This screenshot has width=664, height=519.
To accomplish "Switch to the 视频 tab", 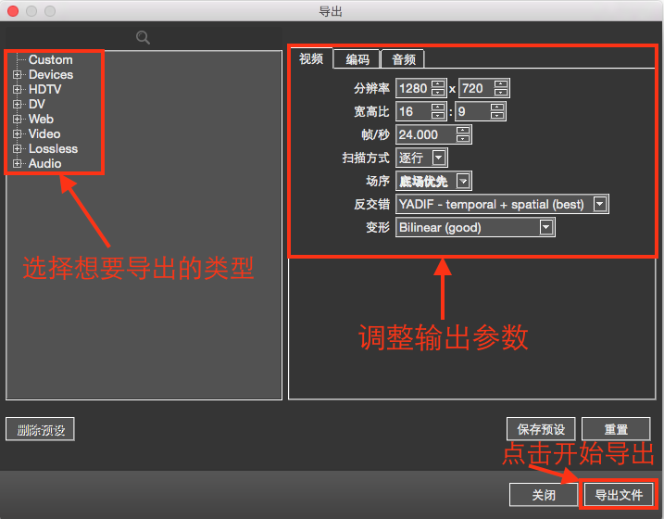I will tap(311, 58).
